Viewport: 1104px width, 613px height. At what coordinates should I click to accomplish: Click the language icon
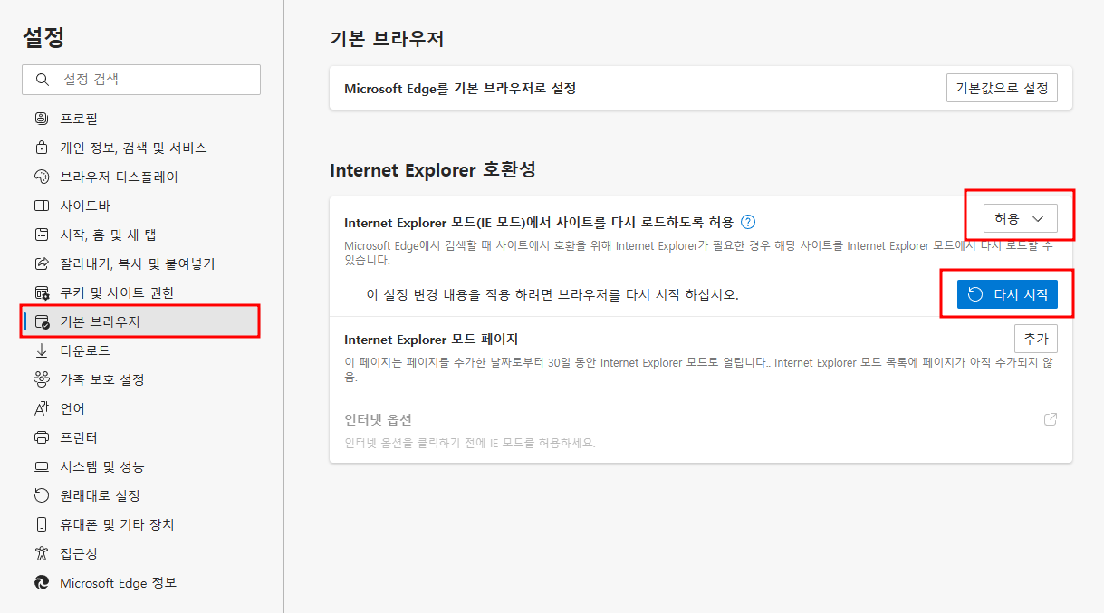(x=41, y=408)
